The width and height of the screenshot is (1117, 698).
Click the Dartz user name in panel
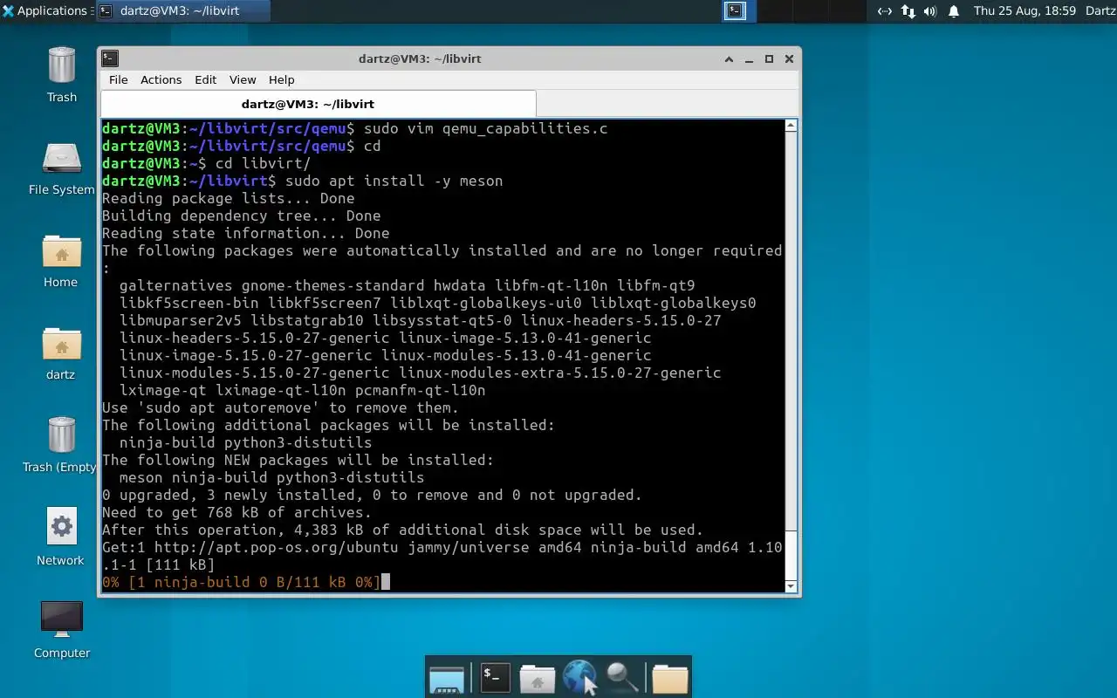[1100, 11]
